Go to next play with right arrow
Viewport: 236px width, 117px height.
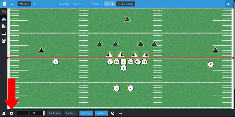[x=113, y=4]
